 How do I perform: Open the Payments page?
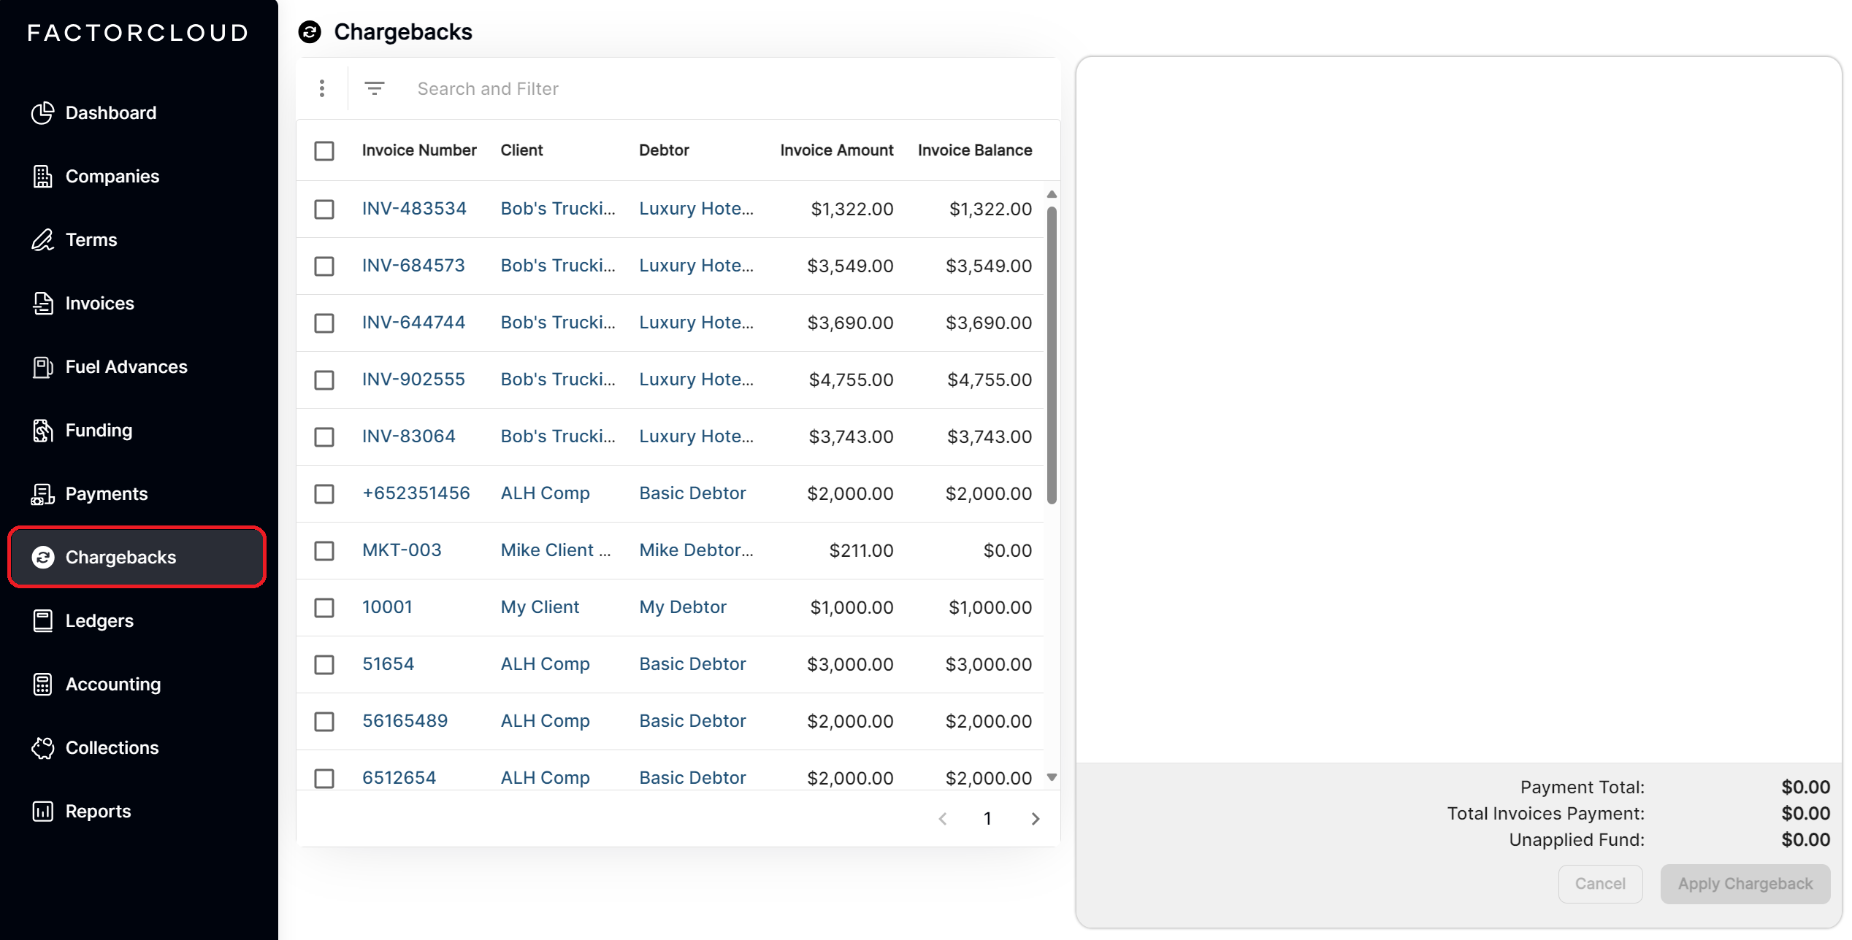click(x=107, y=493)
